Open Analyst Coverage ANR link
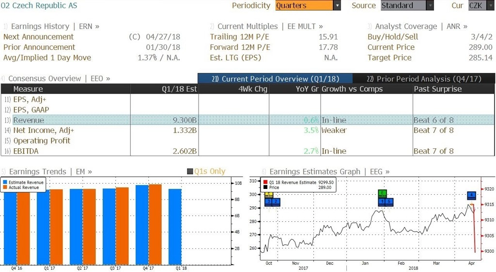The height and width of the screenshot is (272, 496). click(421, 27)
